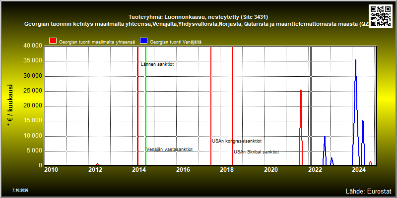Click legend label Georgian tuonti Venäjältä

[x=176, y=42]
